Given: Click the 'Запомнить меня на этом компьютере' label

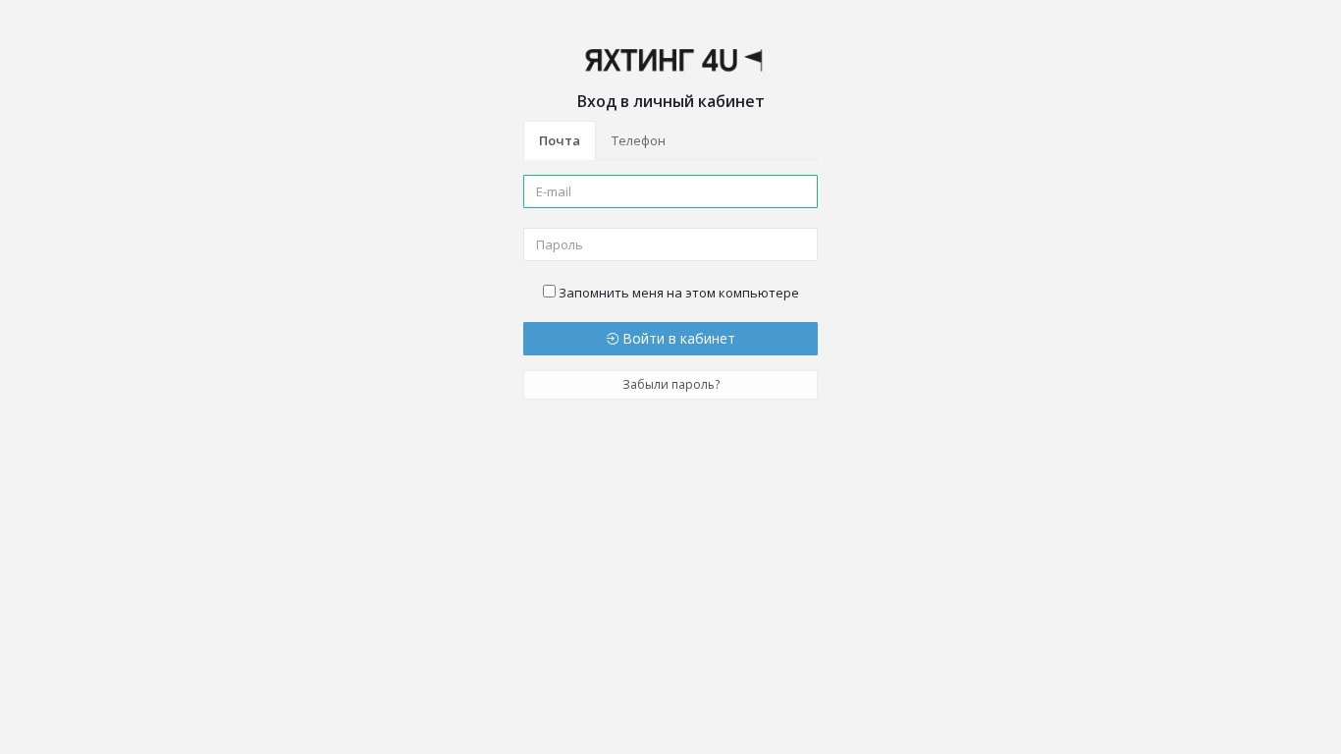Looking at the screenshot, I should 678,293.
